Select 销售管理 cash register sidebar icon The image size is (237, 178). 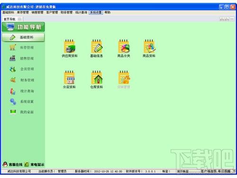pos(12,58)
